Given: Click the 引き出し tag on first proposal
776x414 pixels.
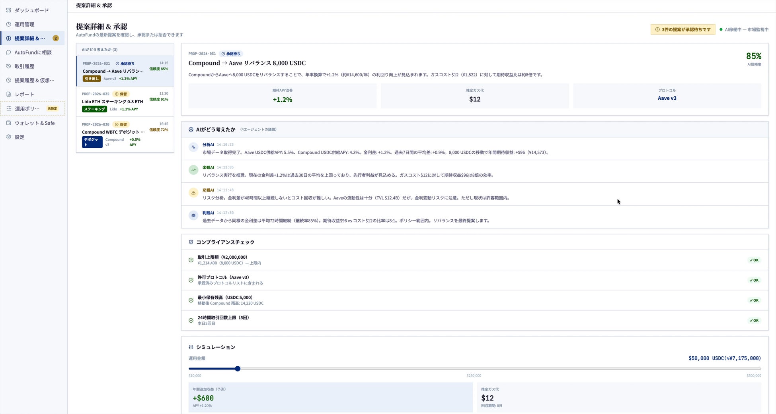Looking at the screenshot, I should pyautogui.click(x=92, y=79).
